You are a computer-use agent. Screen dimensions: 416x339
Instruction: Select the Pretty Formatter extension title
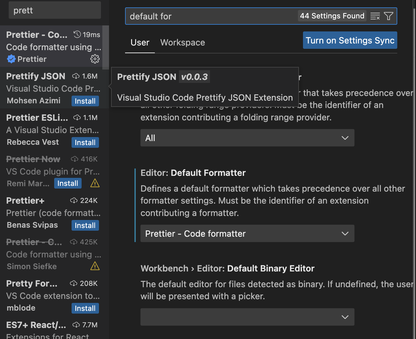[32, 284]
